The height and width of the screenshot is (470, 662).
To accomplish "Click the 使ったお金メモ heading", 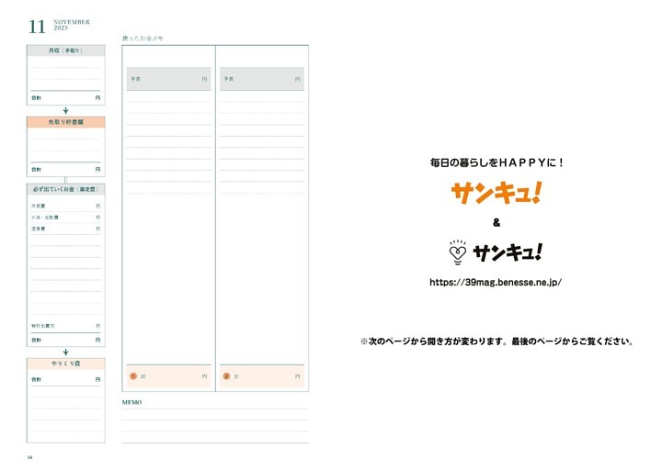I will click(x=143, y=39).
